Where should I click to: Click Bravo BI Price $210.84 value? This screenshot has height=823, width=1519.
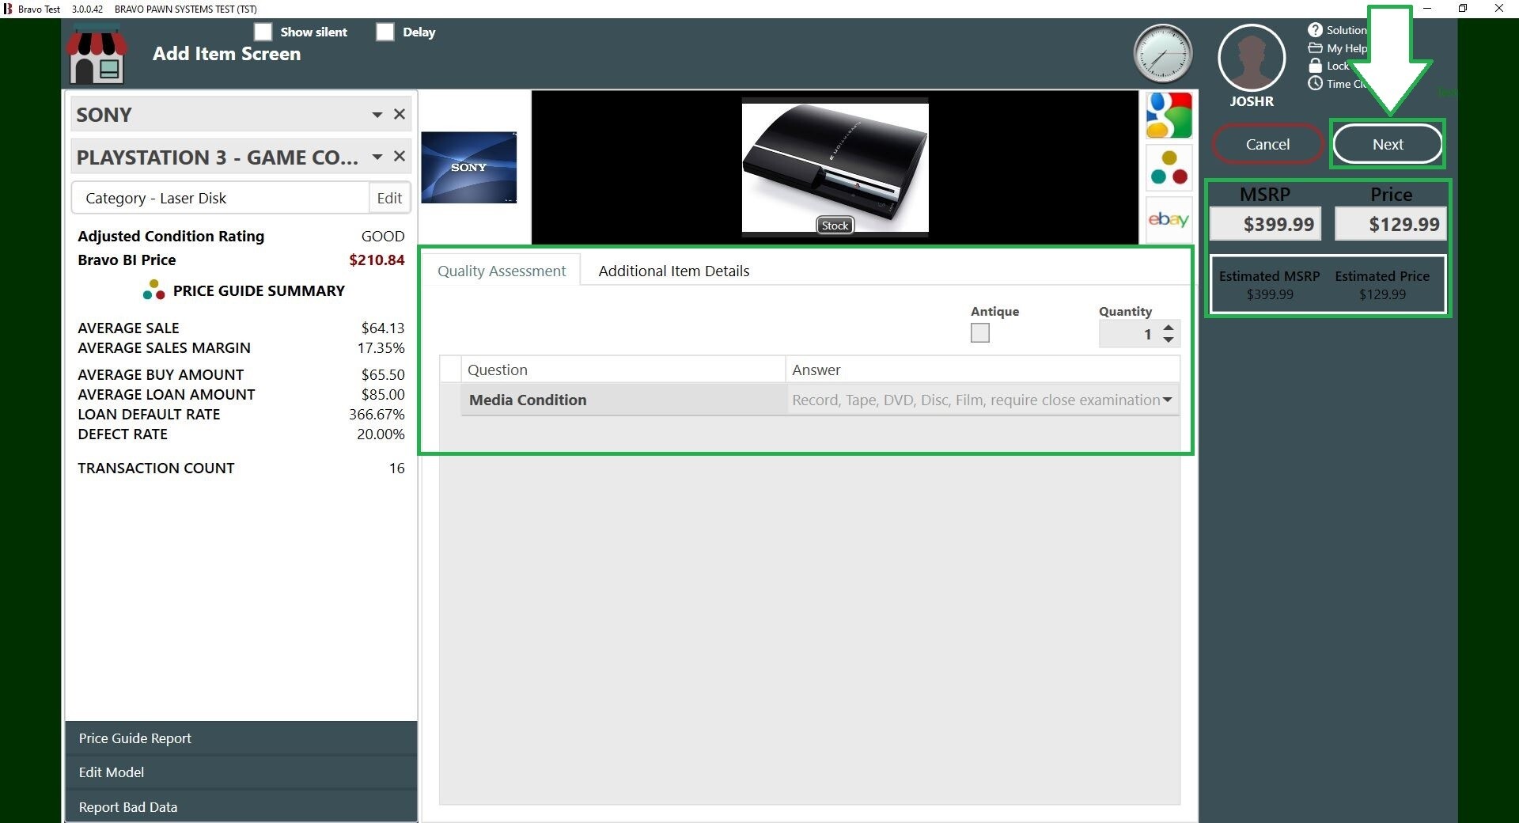click(x=377, y=260)
